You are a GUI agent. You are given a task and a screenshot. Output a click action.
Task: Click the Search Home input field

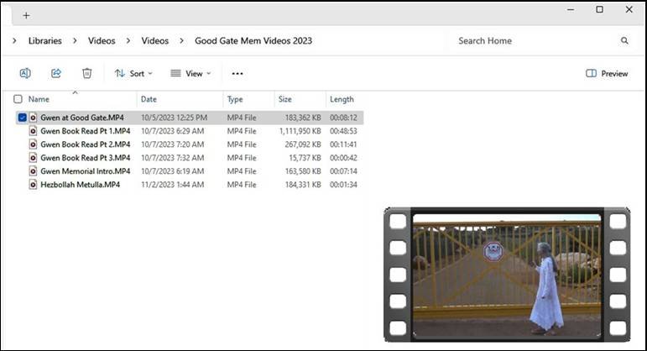coord(529,40)
